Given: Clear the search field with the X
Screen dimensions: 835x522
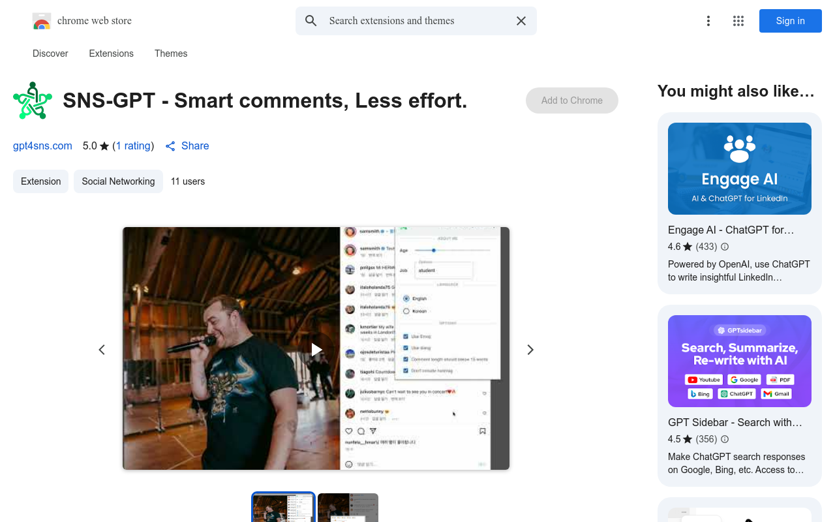Looking at the screenshot, I should tap(521, 21).
